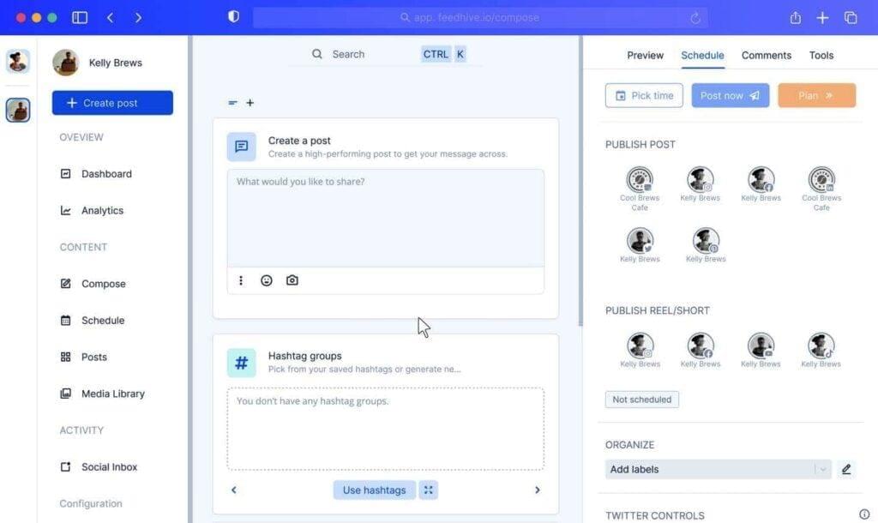Image resolution: width=878 pixels, height=523 pixels.
Task: Open the Social Inbox
Action: coord(99,466)
